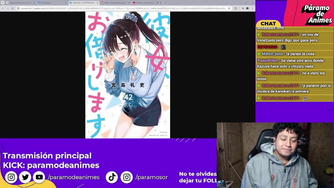Click the Instagram icon next to /paramosor

pyautogui.click(x=127, y=177)
